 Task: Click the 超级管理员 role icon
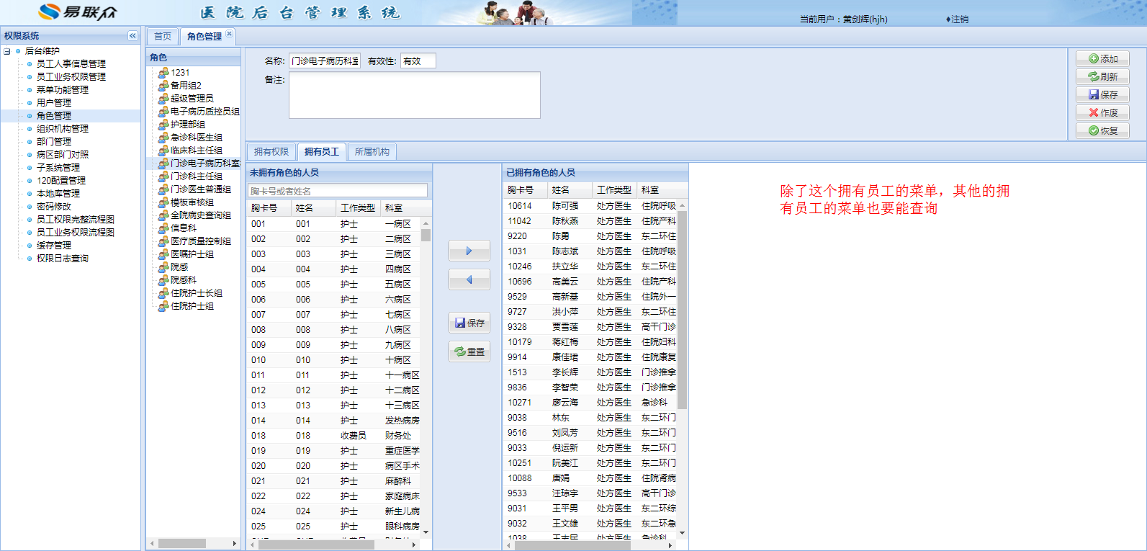(163, 99)
